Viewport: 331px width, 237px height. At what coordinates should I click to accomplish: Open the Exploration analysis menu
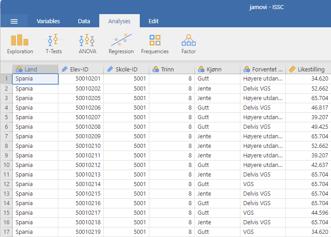click(x=20, y=45)
